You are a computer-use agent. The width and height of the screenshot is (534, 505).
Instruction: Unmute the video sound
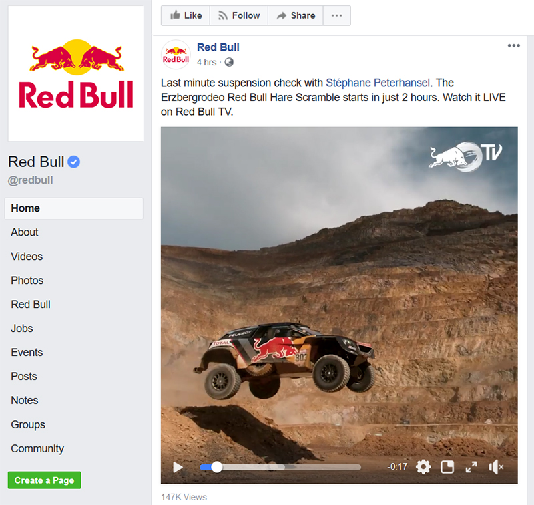(x=496, y=467)
